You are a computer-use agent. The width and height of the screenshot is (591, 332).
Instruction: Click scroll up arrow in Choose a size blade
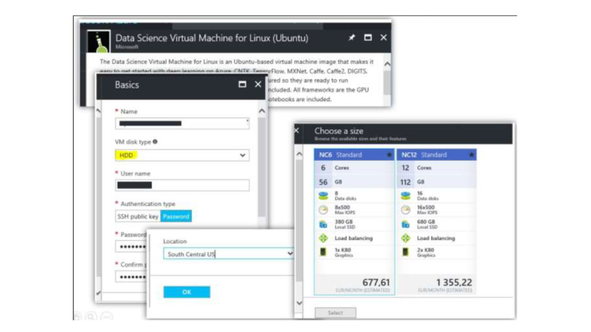(300, 154)
